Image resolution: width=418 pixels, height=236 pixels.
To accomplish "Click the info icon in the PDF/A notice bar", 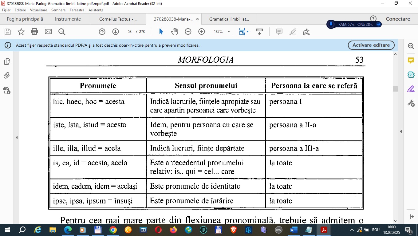I will point(8,45).
